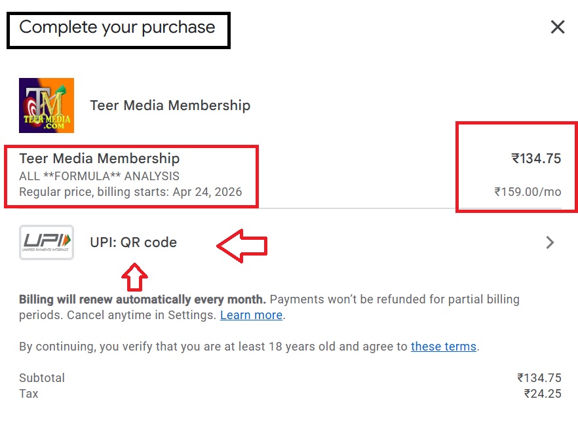Click the UPI payment logo icon
578x439 pixels.
47,242
